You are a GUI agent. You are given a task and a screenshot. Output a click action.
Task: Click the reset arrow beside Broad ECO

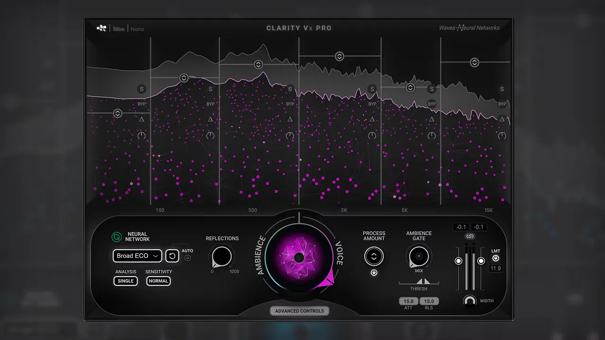pos(173,256)
